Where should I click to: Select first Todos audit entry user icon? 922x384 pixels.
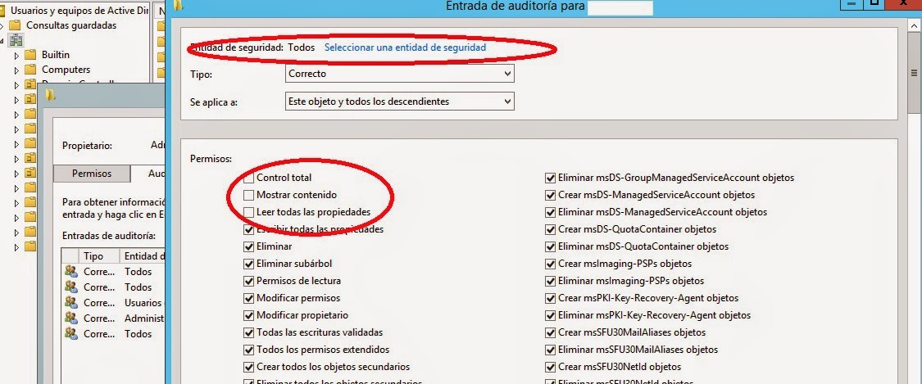[x=70, y=272]
